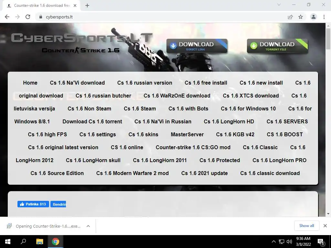Screen dimensions: 331x248
Task: Close the downloads bar
Action: 325,226
